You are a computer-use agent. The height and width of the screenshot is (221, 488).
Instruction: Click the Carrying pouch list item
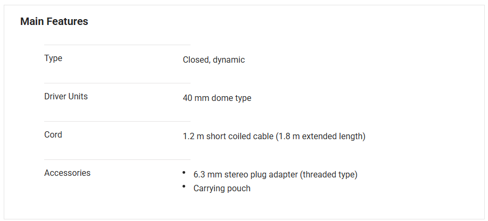point(222,189)
